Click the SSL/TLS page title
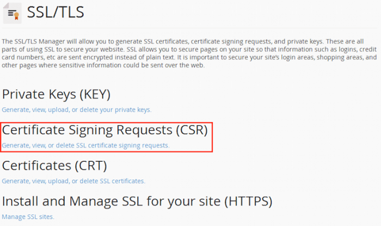This screenshot has width=381, height=226. [x=56, y=13]
